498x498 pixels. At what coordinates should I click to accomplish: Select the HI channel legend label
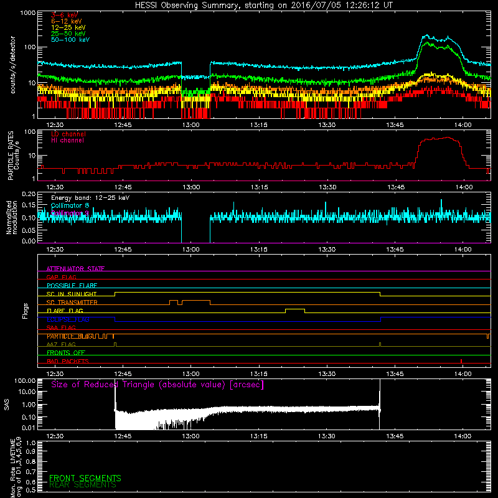pos(67,141)
